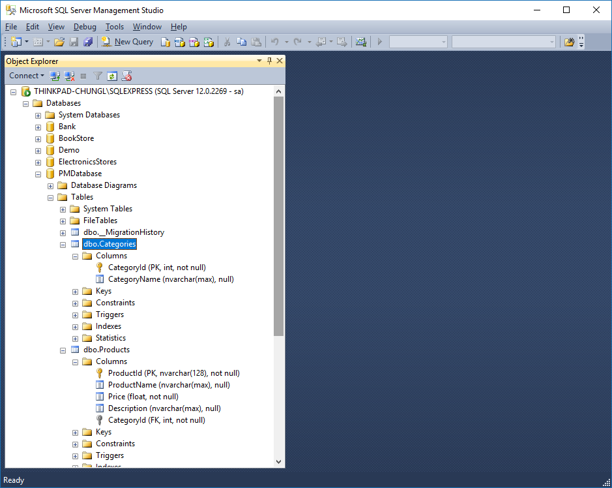This screenshot has width=612, height=488.
Task: Close the Object Explorer panel
Action: coord(280,61)
